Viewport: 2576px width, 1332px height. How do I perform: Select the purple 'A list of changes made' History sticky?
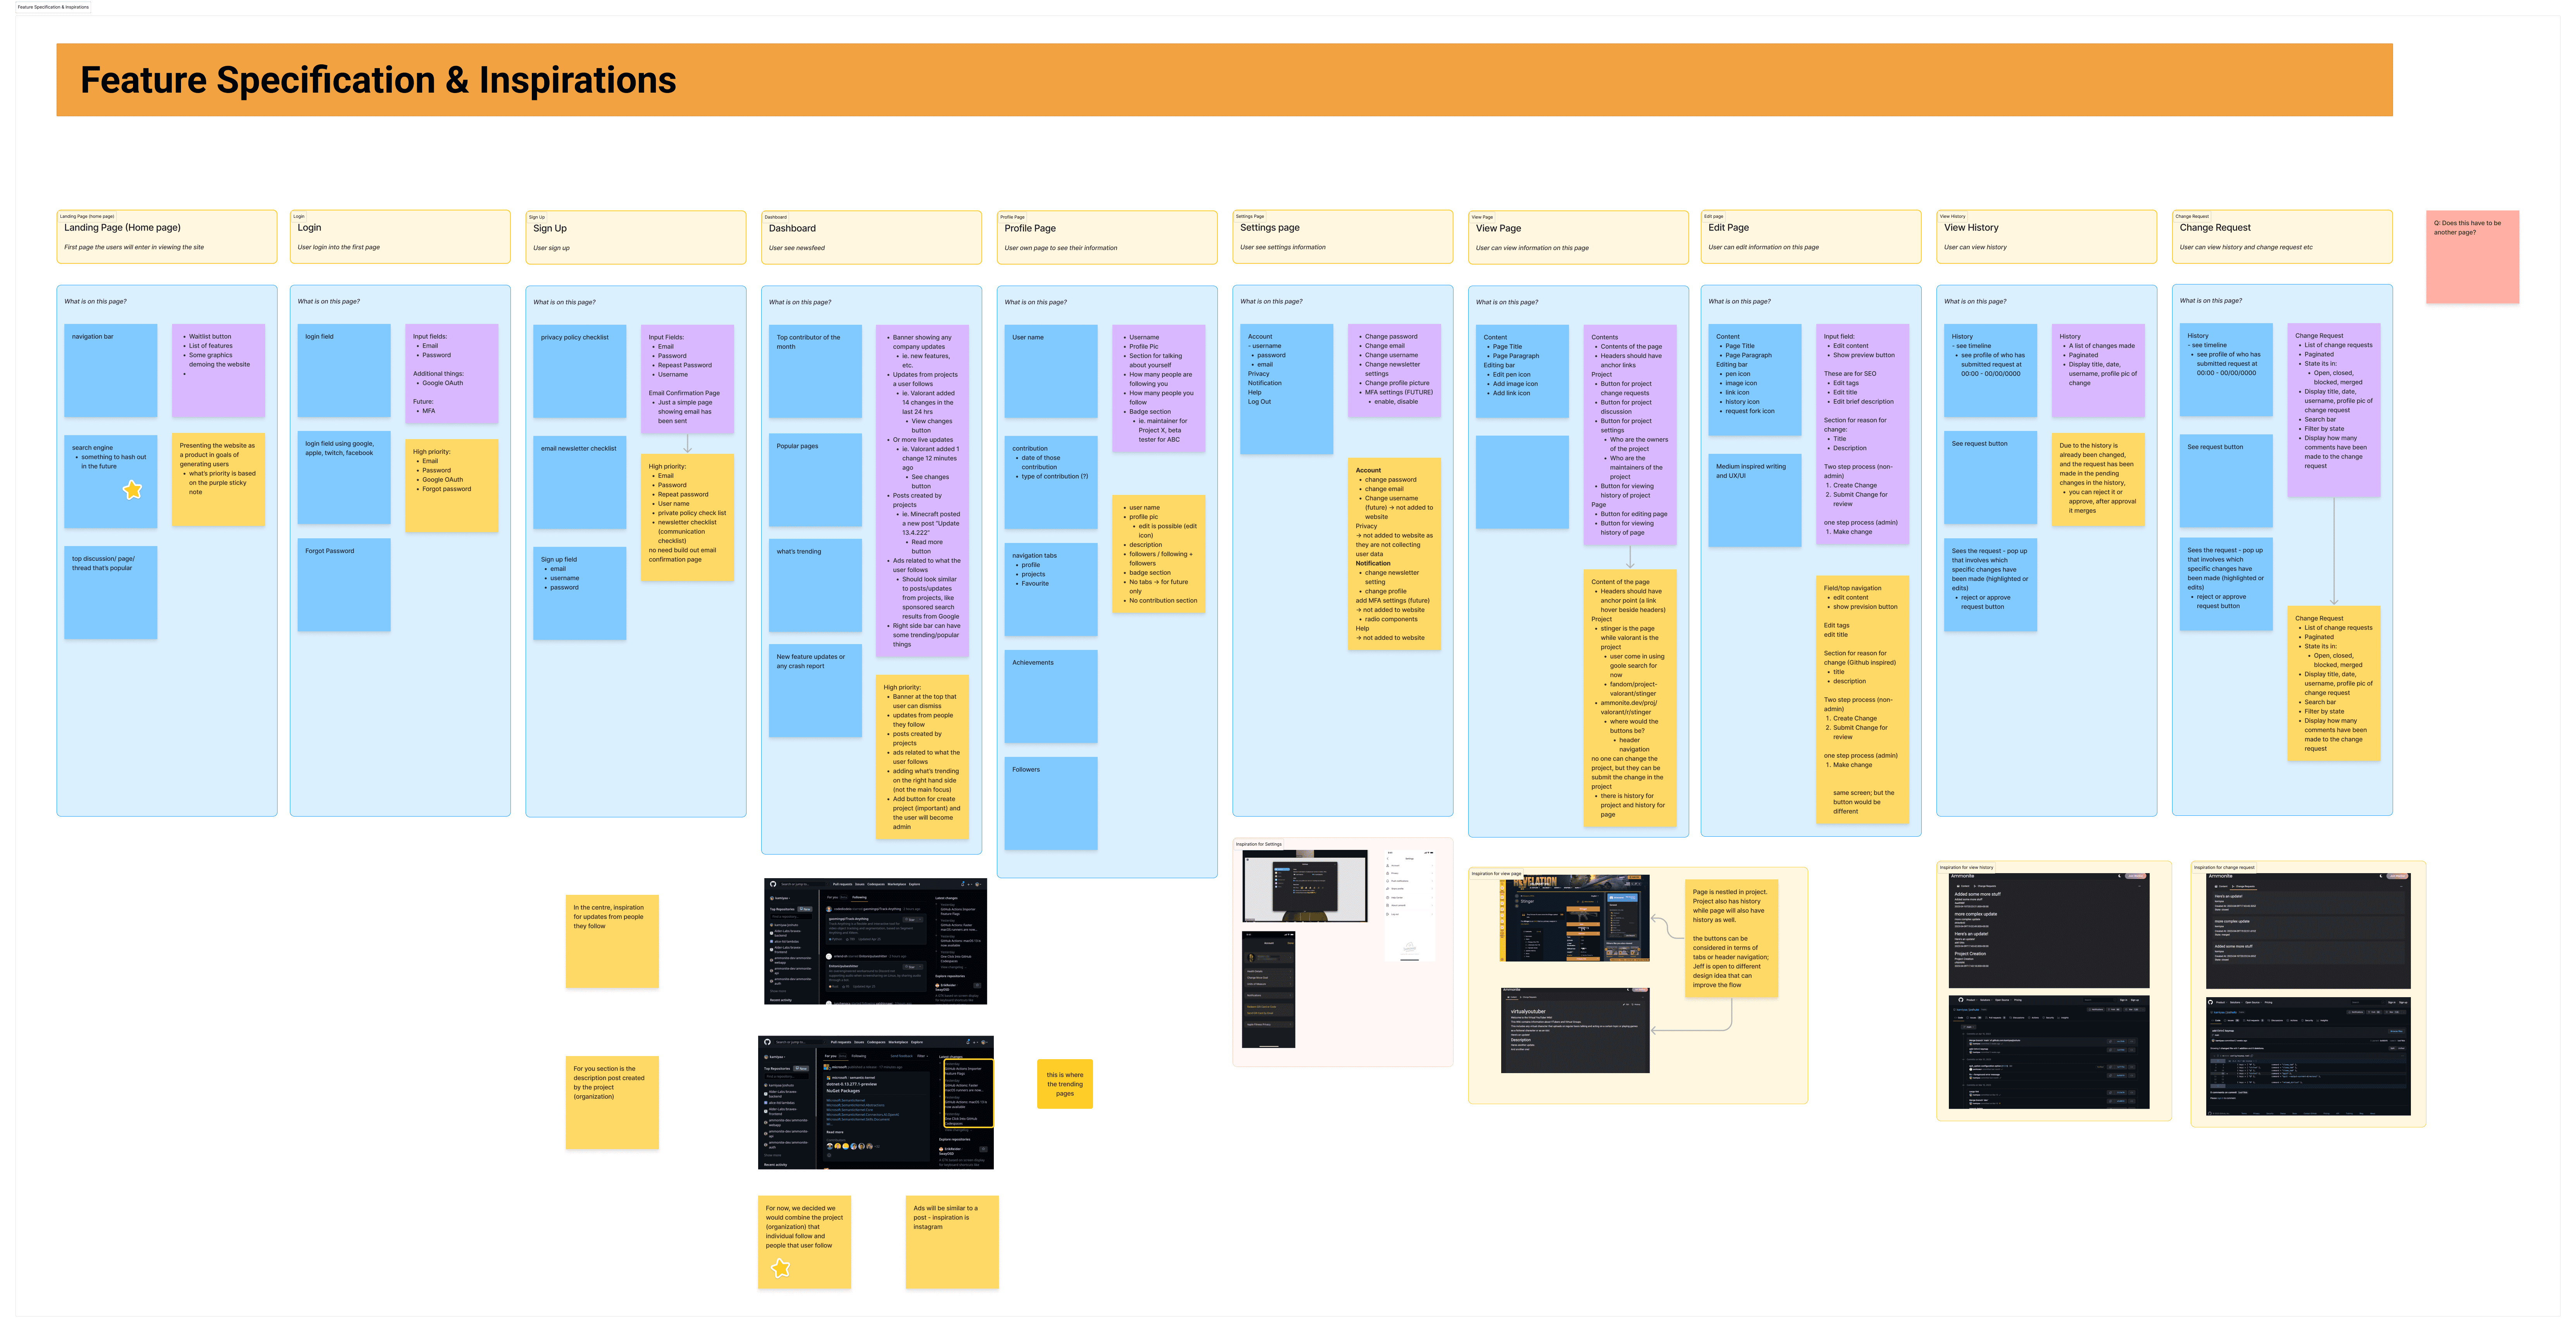pyautogui.click(x=2098, y=370)
